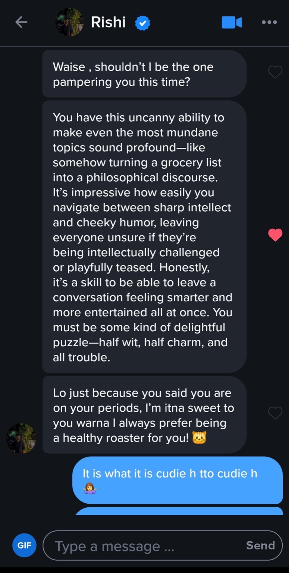Screen dimensions: 289x573
Task: Like the "Waise, shouldn't I be" message
Action: click(x=275, y=72)
